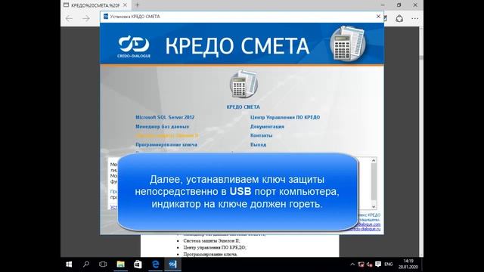Viewport: 484px width, 272px height.
Task: Click the Установка КРЕДО СМЕТА title bar icon
Action: pos(106,17)
